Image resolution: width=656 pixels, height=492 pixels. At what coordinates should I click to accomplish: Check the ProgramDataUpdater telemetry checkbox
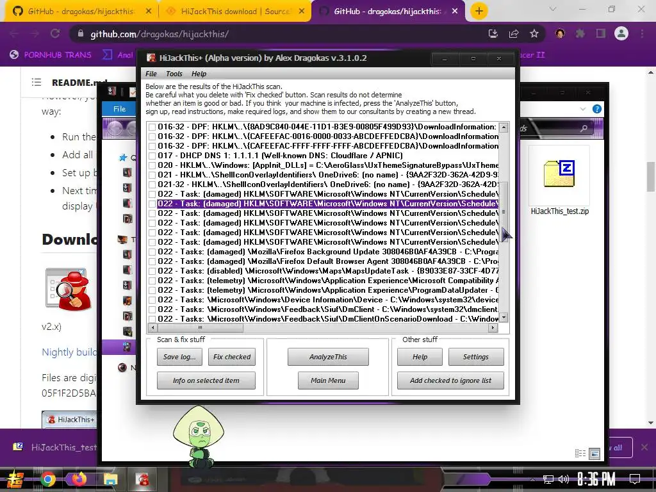[x=152, y=290]
